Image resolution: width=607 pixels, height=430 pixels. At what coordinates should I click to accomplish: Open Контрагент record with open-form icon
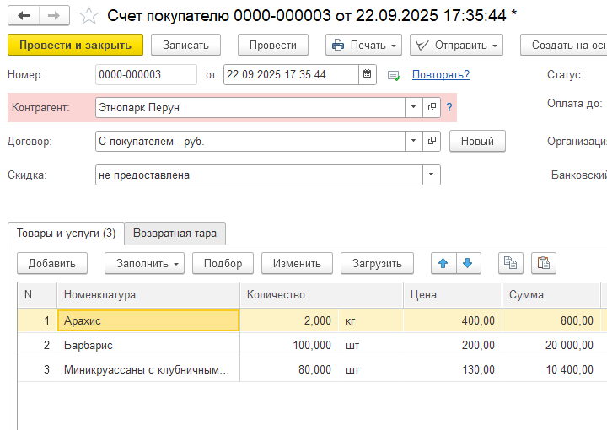pos(432,107)
